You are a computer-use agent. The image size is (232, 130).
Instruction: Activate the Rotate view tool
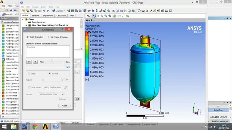94,16
